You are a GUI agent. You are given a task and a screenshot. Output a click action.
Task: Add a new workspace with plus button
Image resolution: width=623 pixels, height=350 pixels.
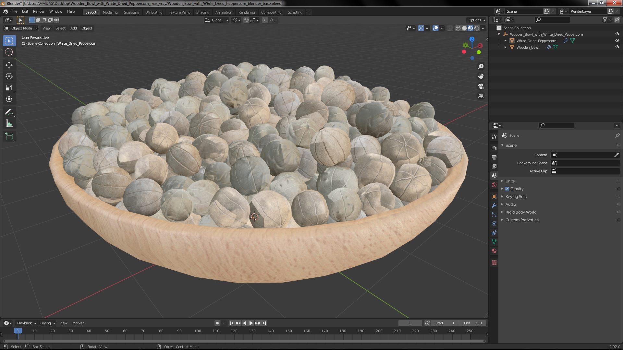point(309,12)
